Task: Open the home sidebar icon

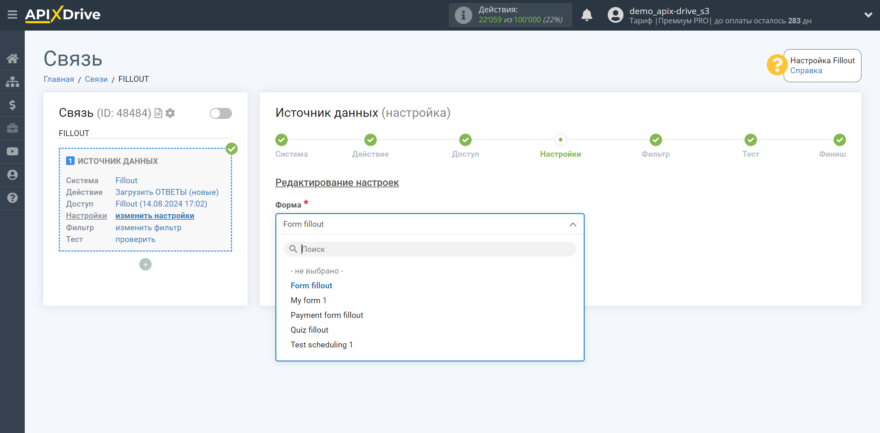Action: (x=12, y=58)
